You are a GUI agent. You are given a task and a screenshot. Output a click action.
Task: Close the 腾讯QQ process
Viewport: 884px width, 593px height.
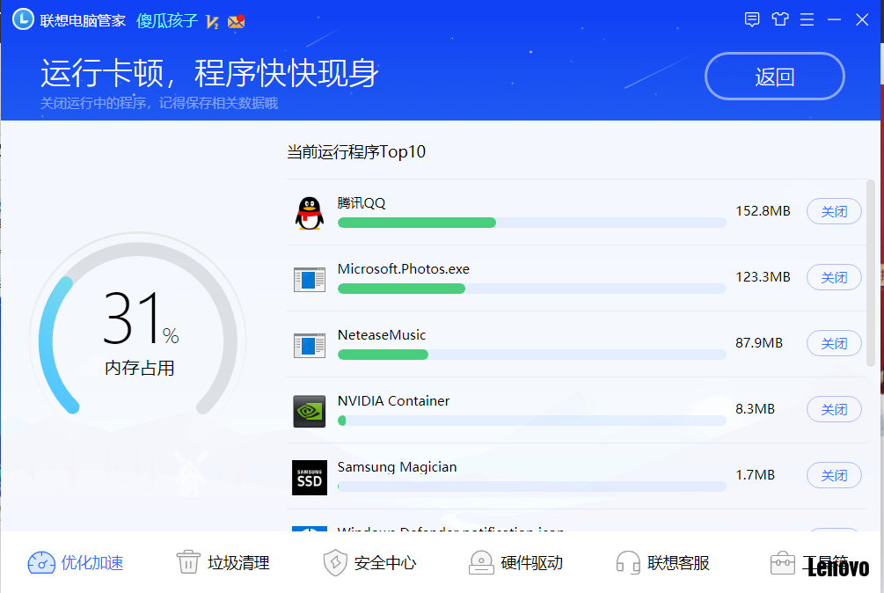pos(833,211)
